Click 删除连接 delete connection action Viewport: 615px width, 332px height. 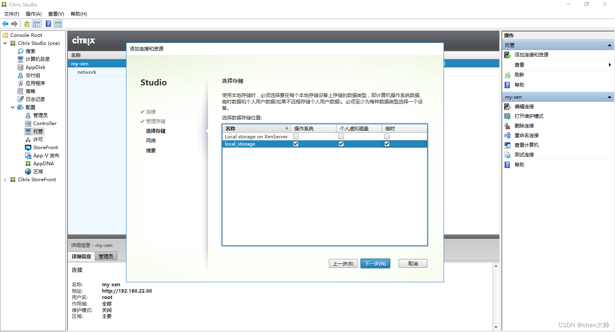(x=524, y=126)
